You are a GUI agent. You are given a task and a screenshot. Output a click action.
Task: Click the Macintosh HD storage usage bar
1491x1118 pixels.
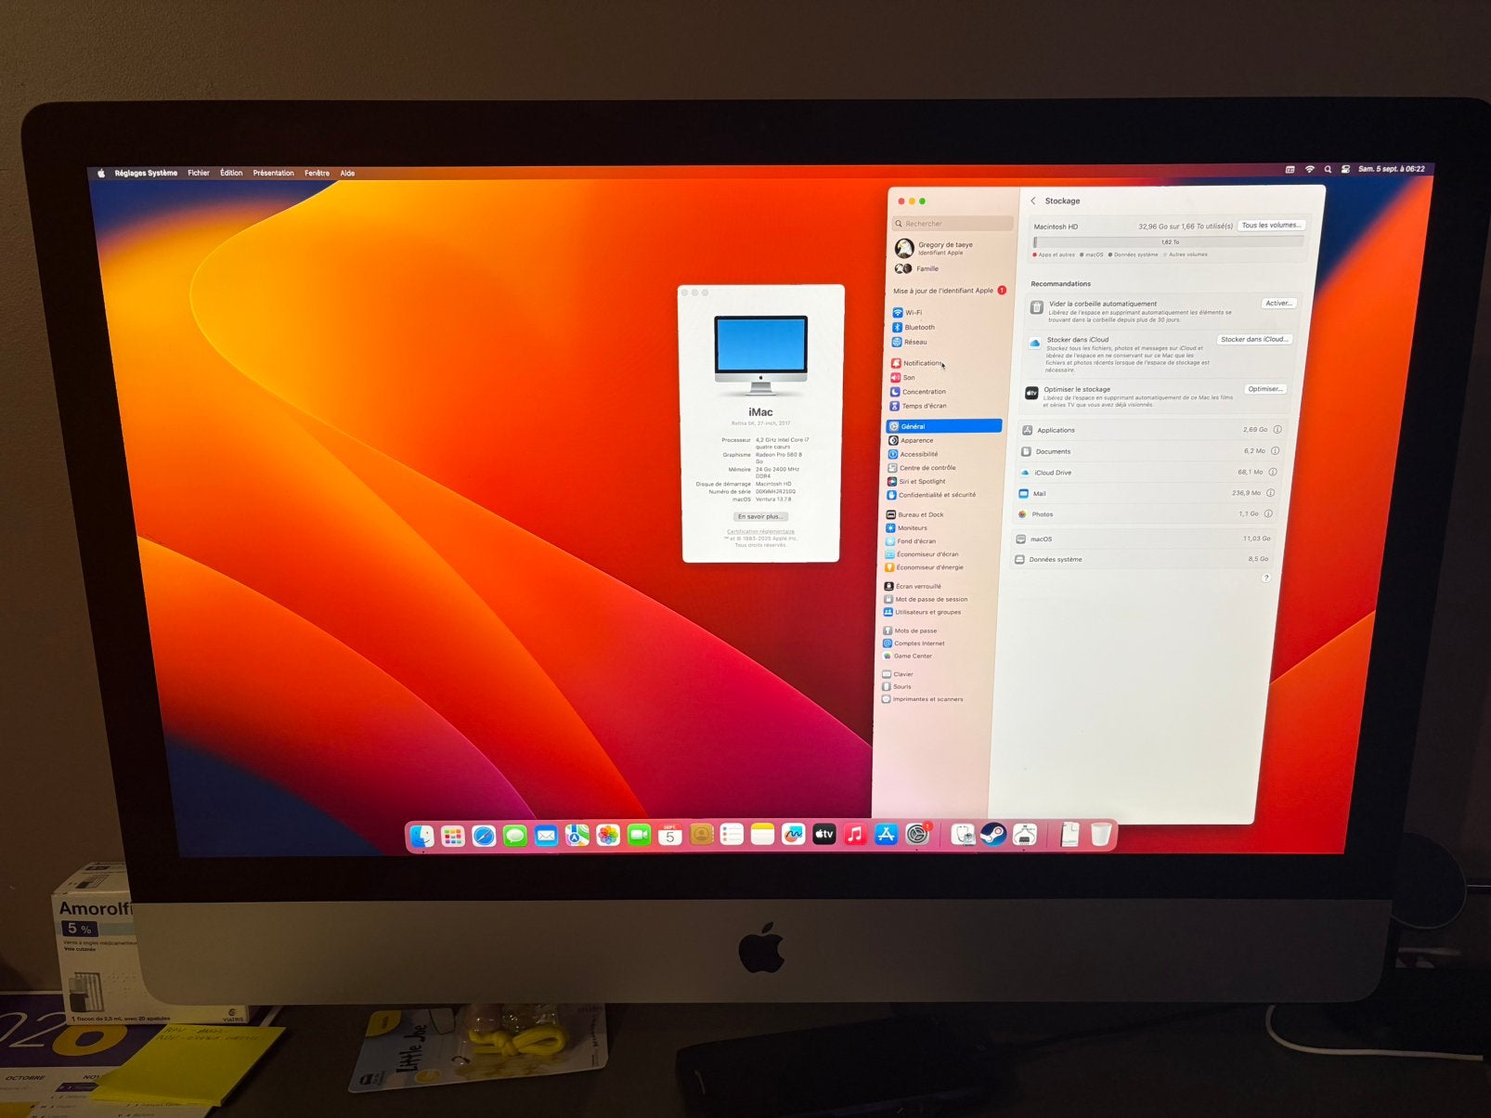pyautogui.click(x=1169, y=242)
